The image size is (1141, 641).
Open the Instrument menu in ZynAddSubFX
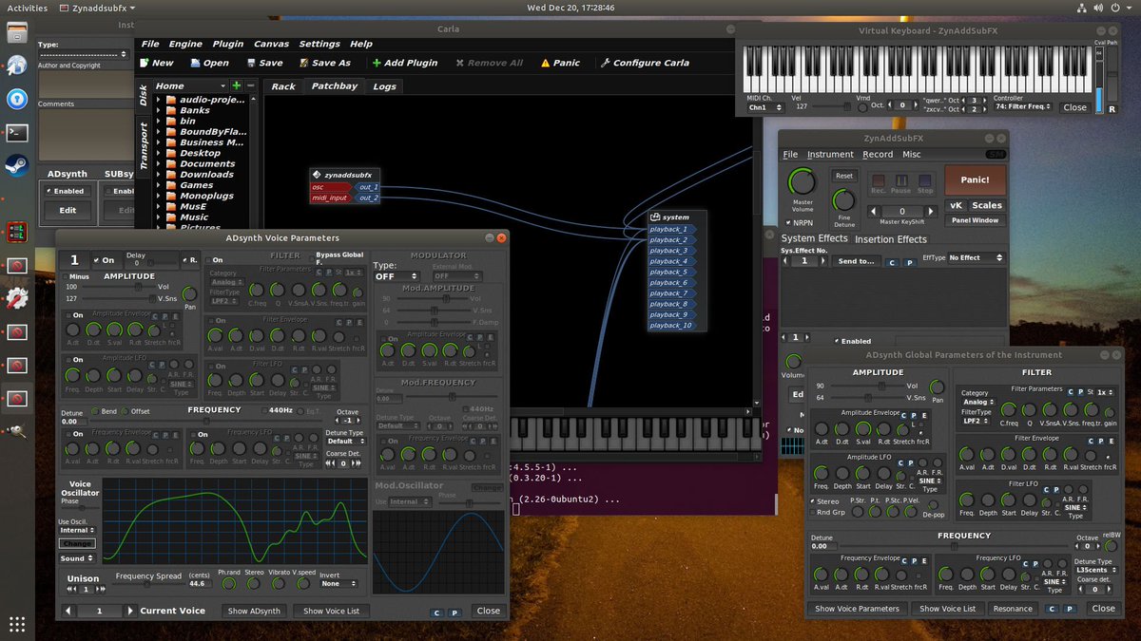[830, 155]
